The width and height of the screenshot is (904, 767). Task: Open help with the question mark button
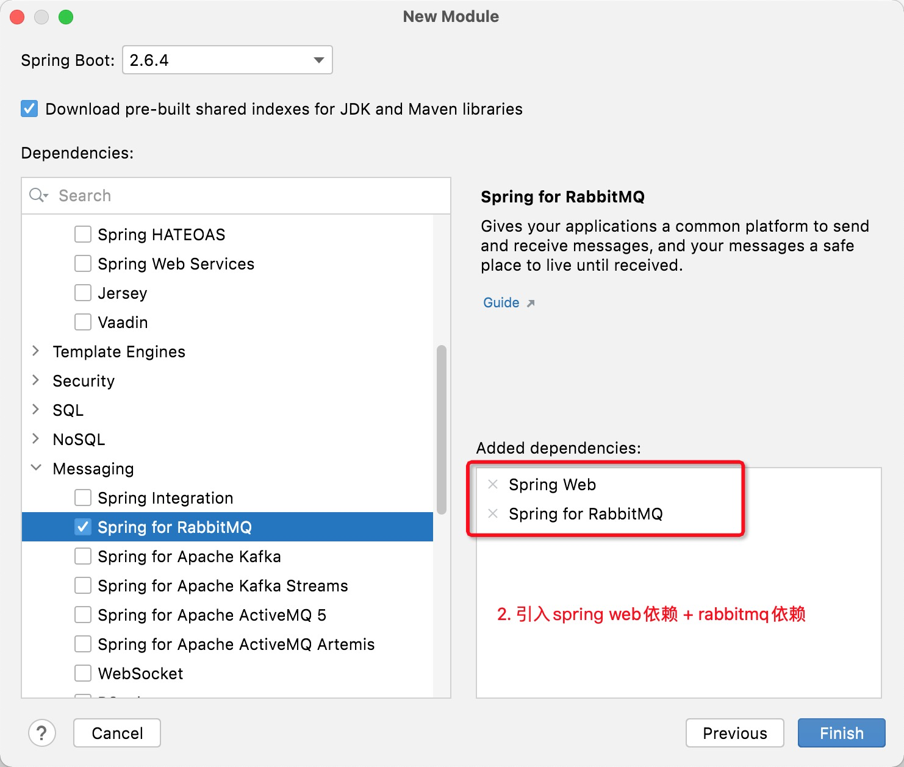tap(42, 733)
